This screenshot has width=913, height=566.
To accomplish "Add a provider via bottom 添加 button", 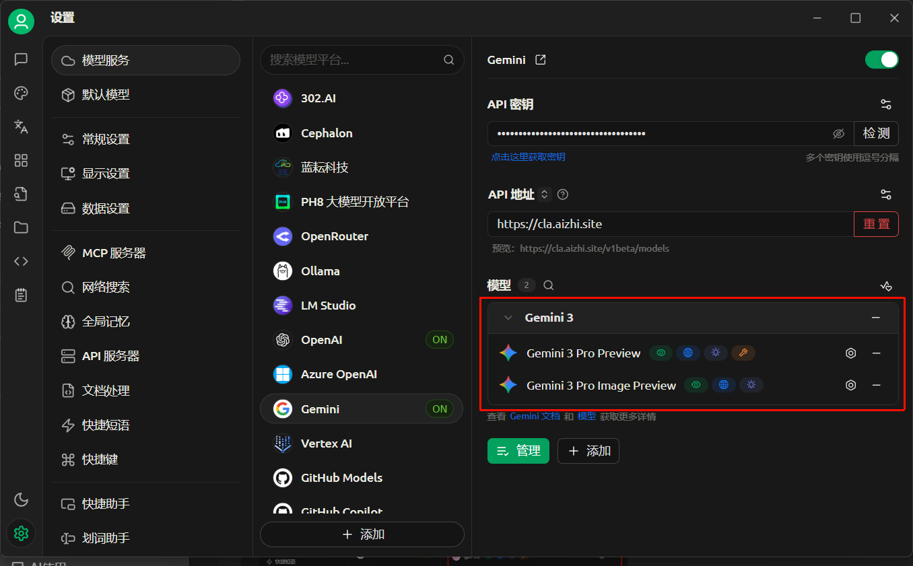I will (x=362, y=534).
